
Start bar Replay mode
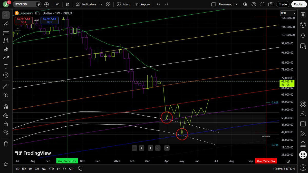click(142, 4)
